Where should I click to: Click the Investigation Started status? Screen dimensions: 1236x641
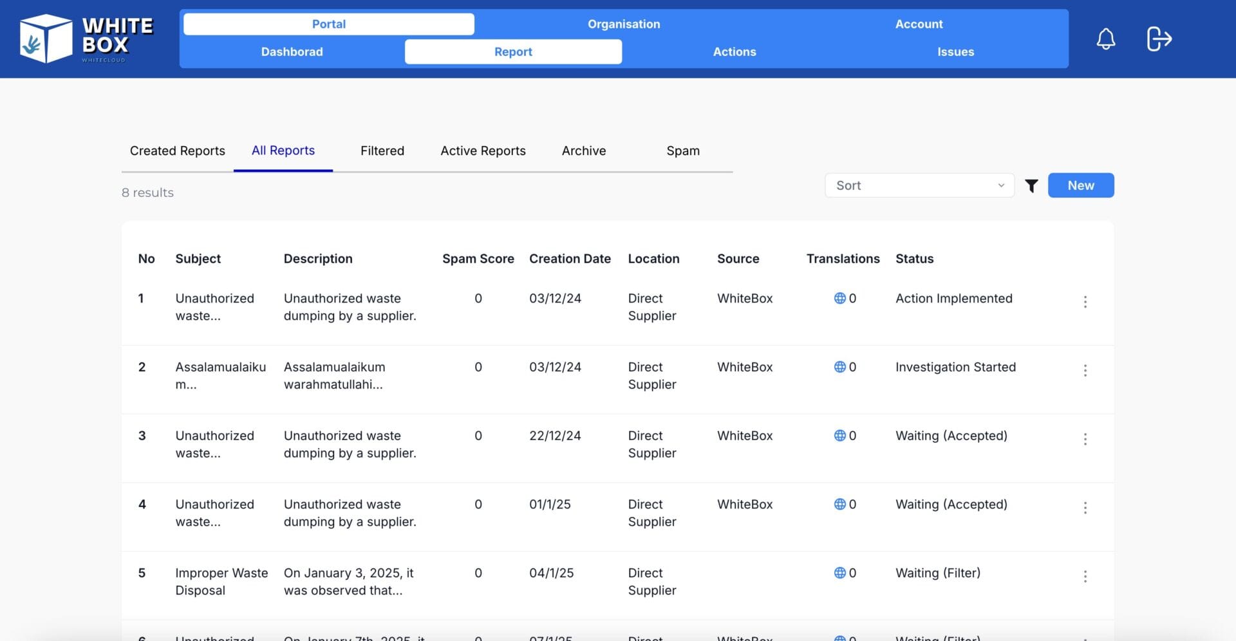coord(955,367)
